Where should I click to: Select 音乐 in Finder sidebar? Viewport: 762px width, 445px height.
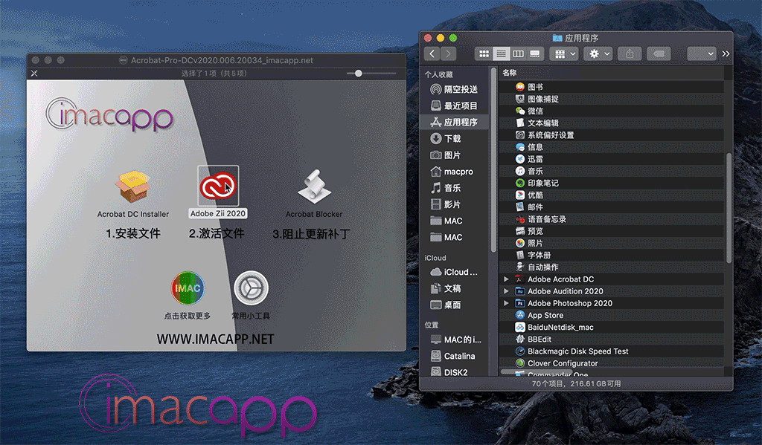click(455, 188)
